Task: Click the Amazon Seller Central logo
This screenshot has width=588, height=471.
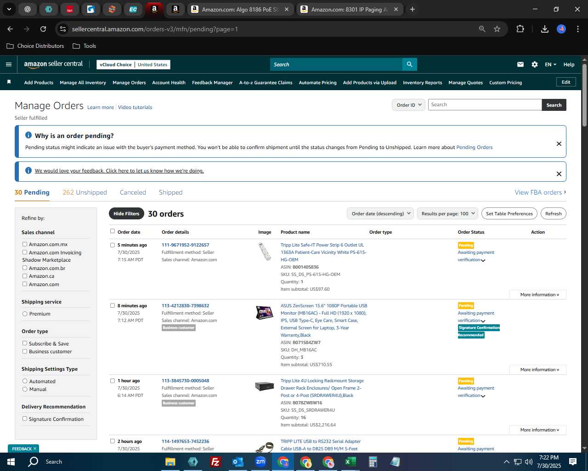Action: 53,64
